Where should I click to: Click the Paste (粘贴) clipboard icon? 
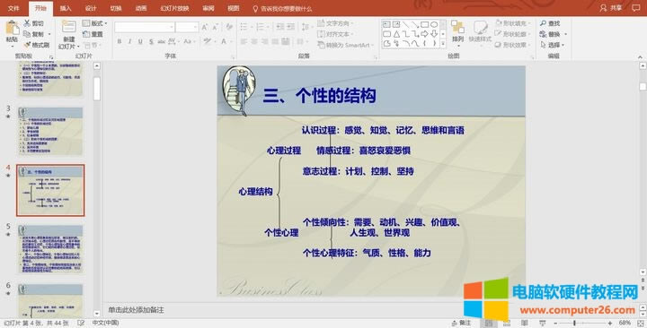(x=12, y=28)
